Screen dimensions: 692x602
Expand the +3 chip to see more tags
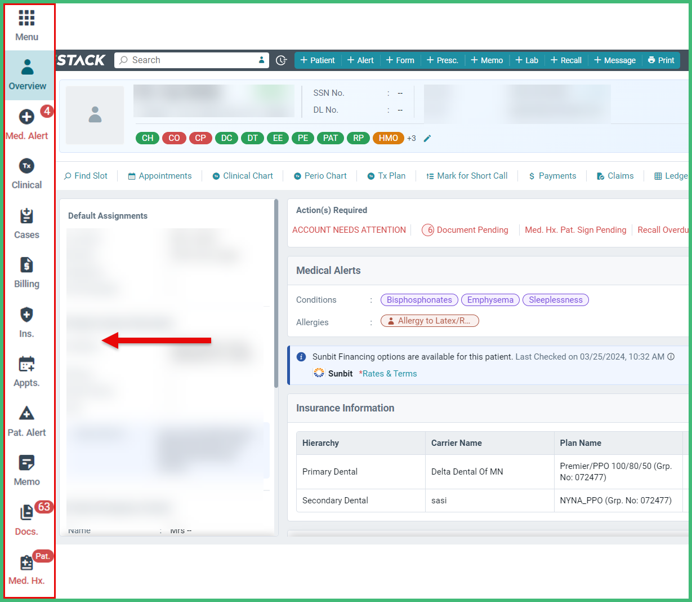[412, 138]
